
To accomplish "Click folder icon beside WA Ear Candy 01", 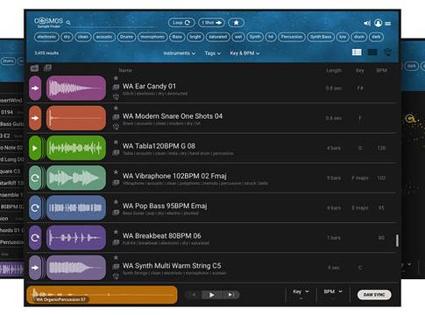I will [116, 87].
